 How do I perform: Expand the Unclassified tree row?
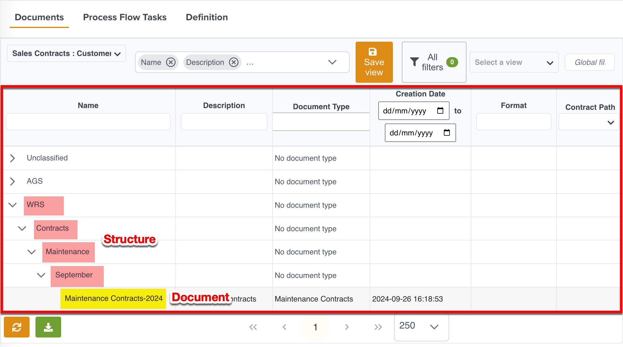(13, 158)
